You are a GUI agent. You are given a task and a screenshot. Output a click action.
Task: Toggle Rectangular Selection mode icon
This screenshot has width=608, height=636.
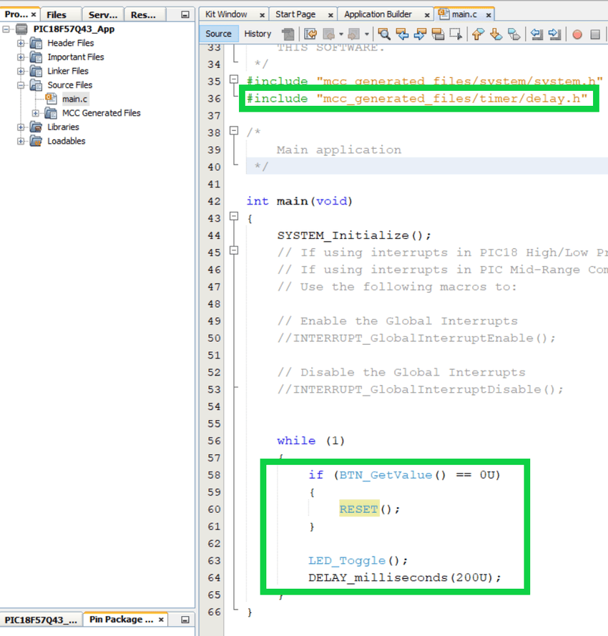(456, 34)
